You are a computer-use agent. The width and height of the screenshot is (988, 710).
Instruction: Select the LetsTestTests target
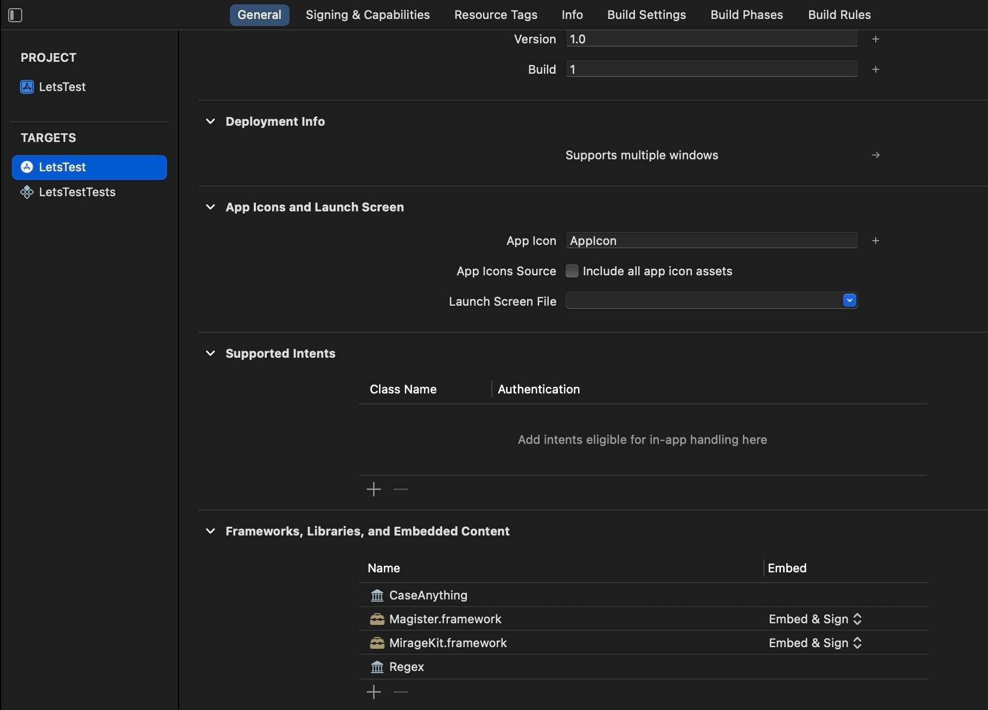point(77,192)
